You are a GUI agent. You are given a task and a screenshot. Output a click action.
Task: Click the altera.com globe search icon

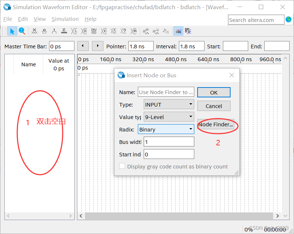tap(289, 19)
